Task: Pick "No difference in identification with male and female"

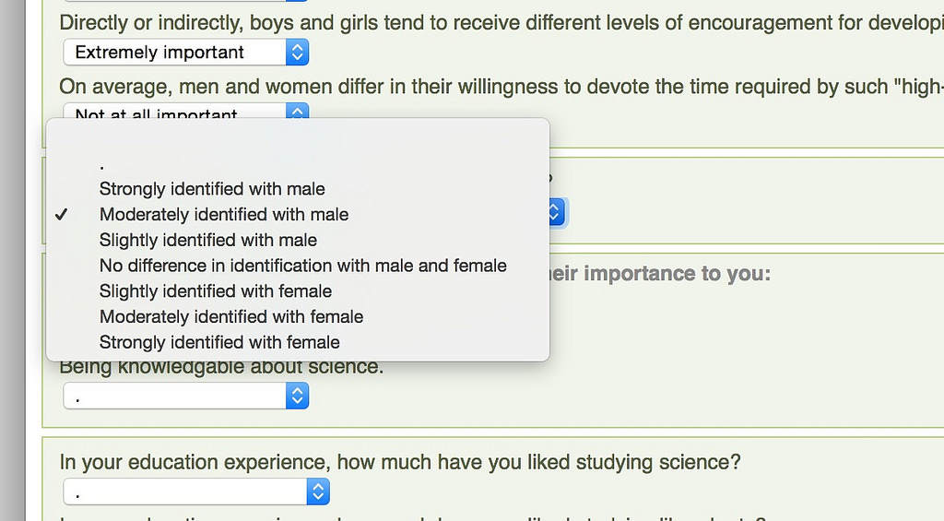Action: [303, 266]
